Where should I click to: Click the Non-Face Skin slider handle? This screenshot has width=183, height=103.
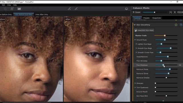click(x=166, y=96)
